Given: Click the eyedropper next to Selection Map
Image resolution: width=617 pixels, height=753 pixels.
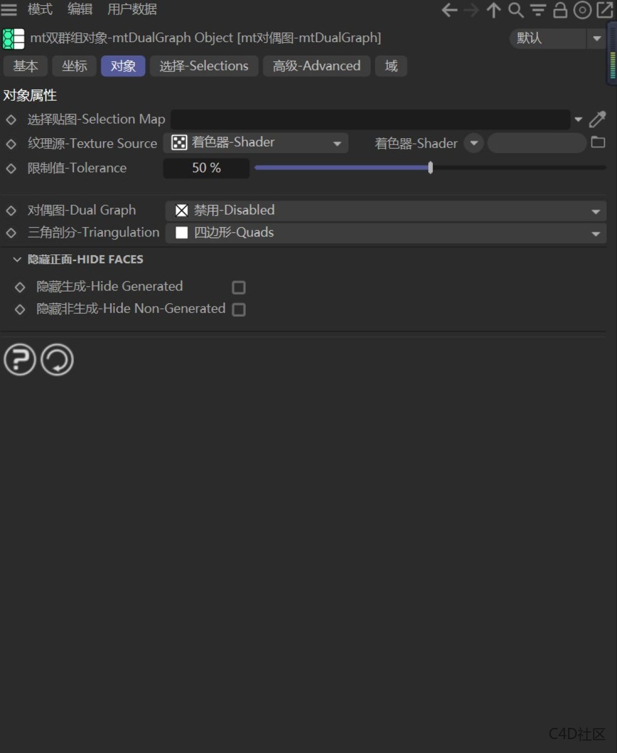Looking at the screenshot, I should coord(597,119).
